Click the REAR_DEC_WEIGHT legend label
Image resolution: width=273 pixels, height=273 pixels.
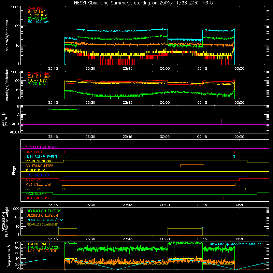pyautogui.click(x=42, y=225)
